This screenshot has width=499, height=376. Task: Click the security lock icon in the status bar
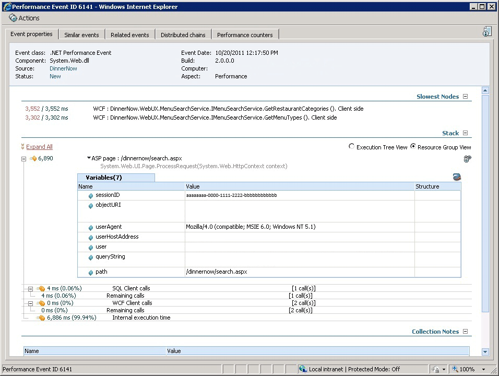coord(435,369)
